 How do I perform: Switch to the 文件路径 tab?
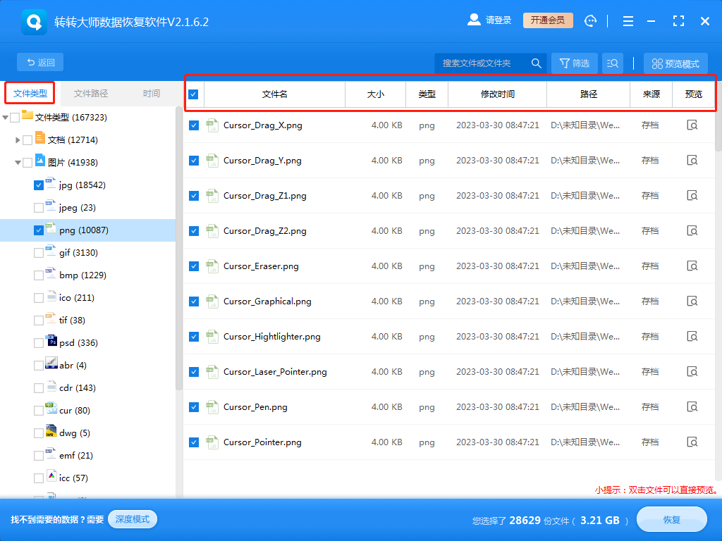click(91, 94)
